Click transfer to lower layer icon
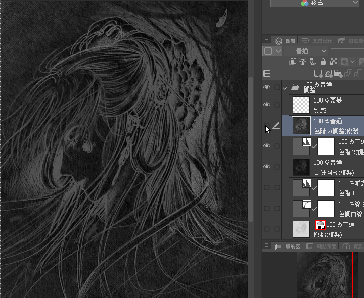Viewport: 364px width, 298px height. pyautogui.click(x=348, y=73)
